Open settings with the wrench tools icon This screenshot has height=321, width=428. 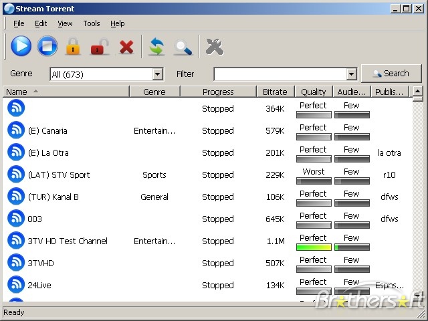[214, 47]
